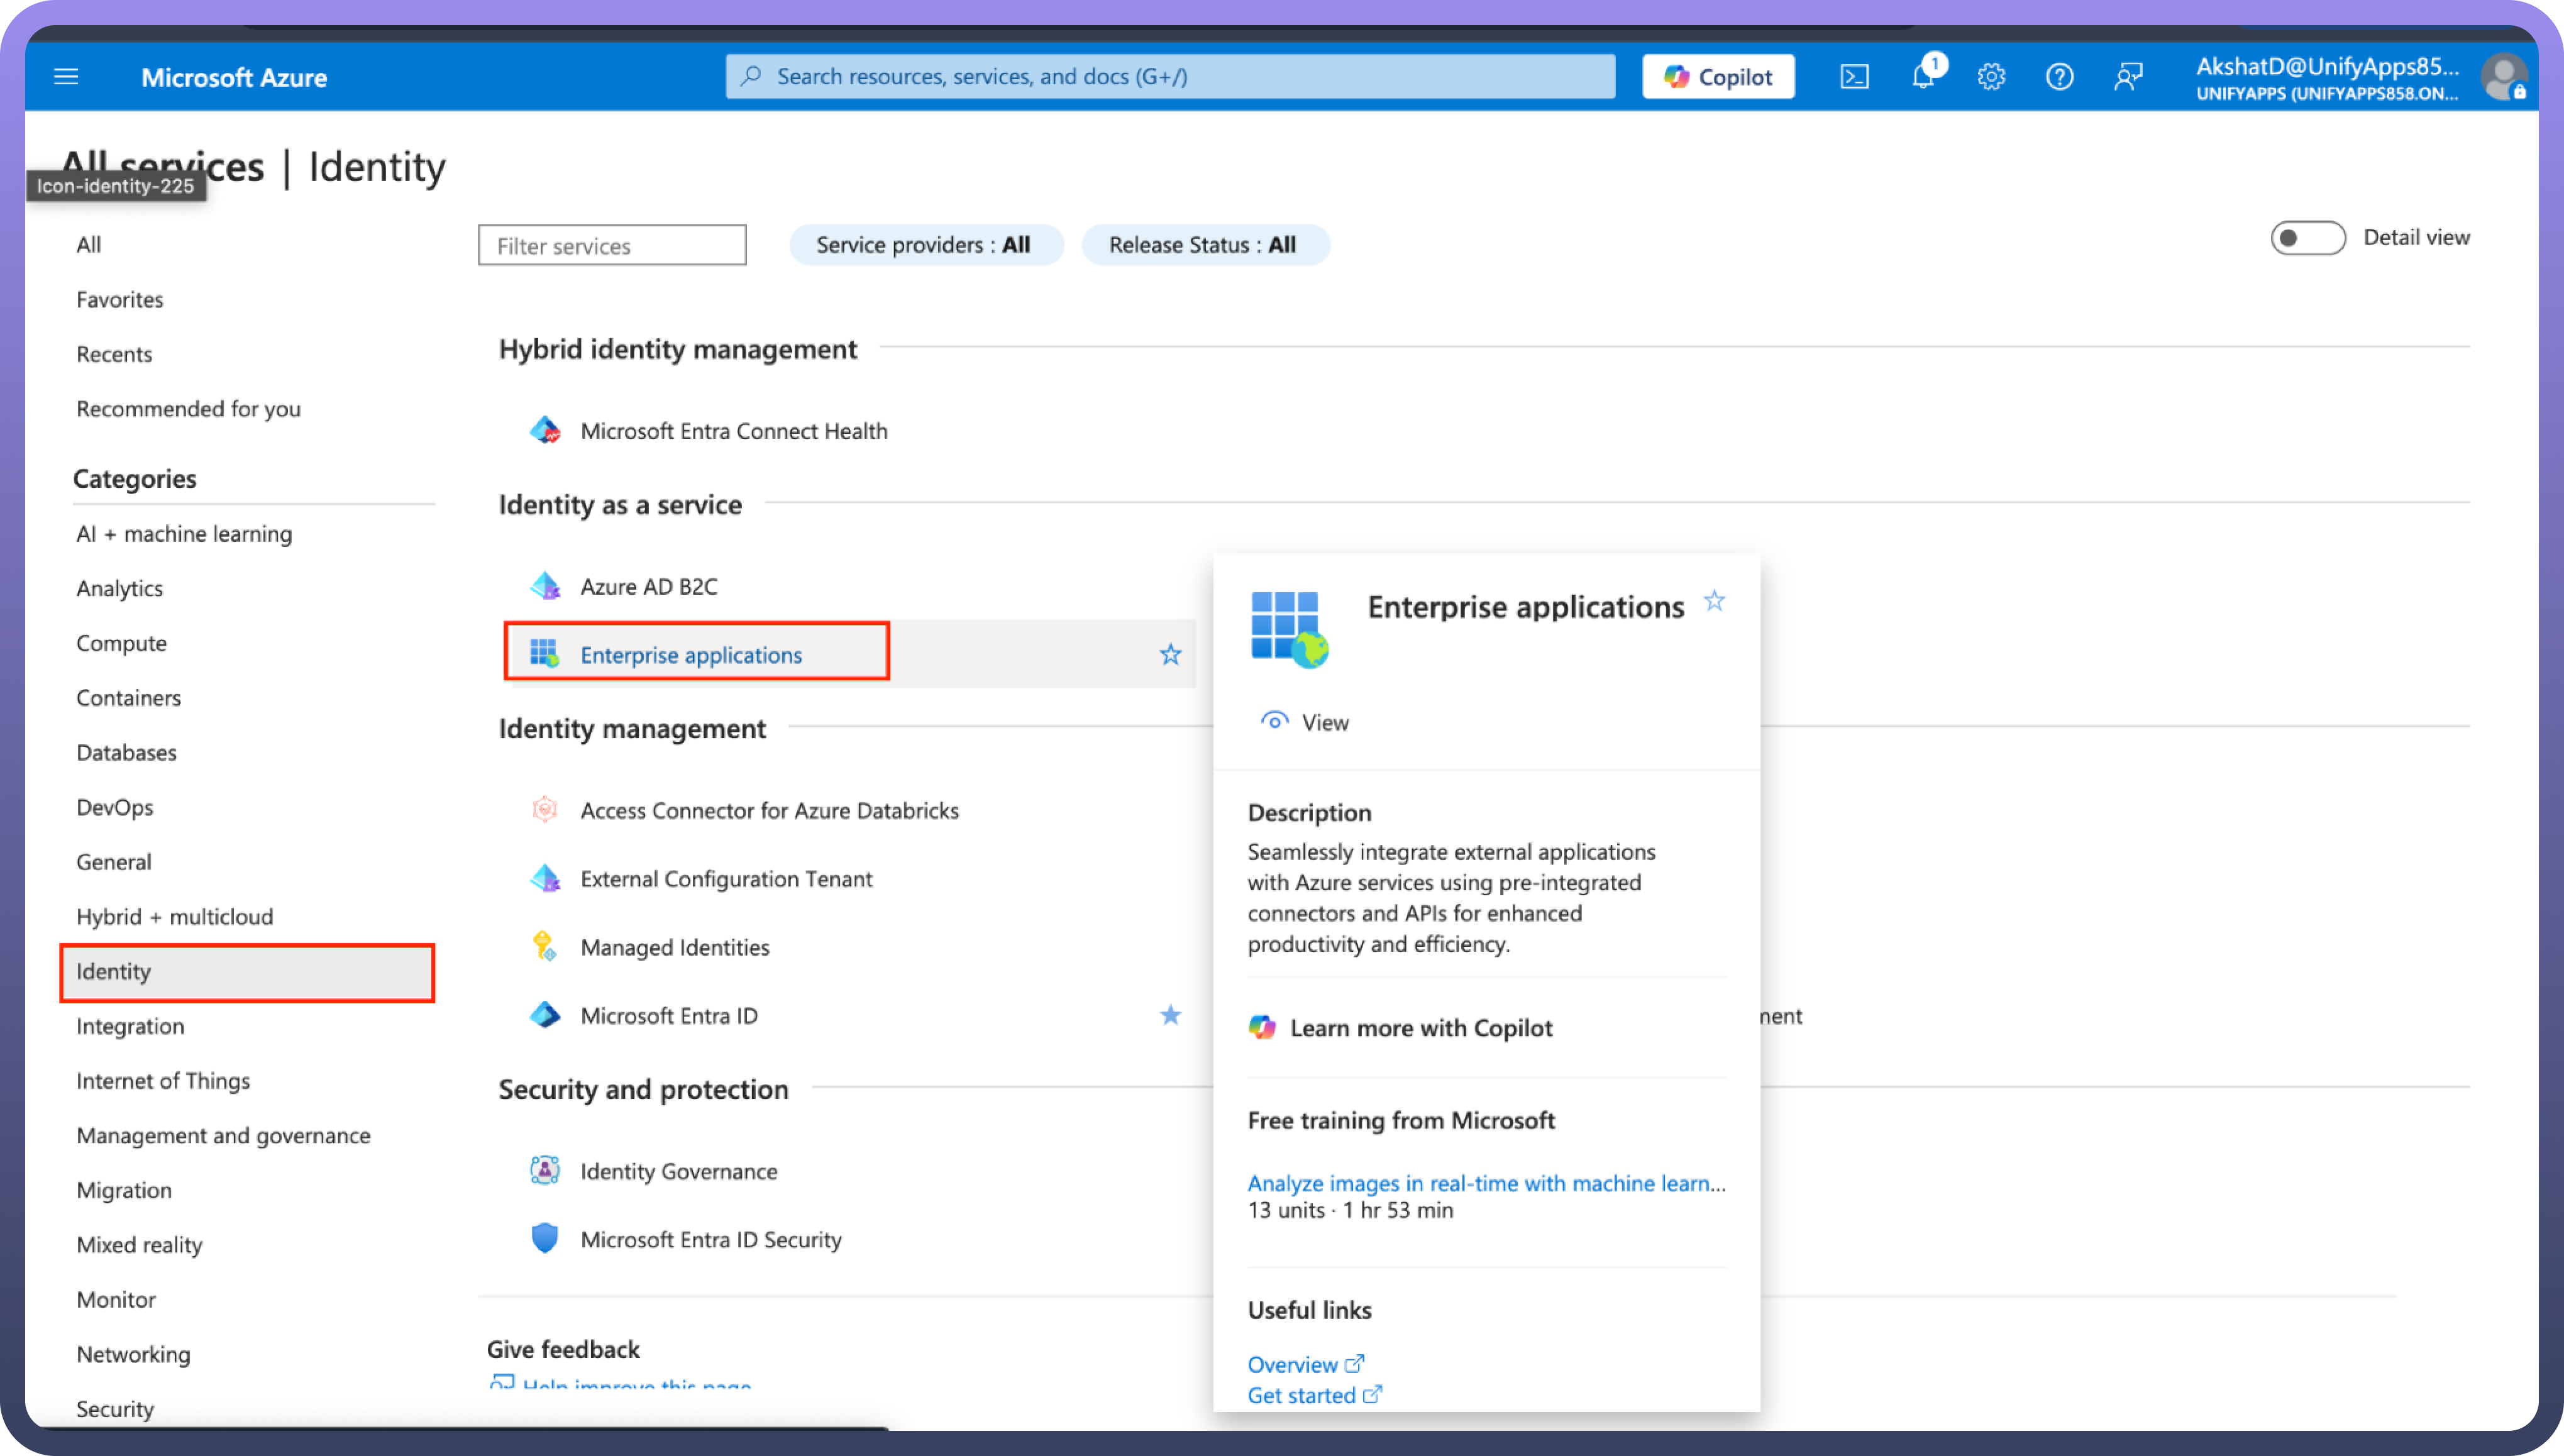The width and height of the screenshot is (2564, 1456).
Task: Toggle the favorite star in the Enterprise applications popup
Action: tap(1715, 601)
